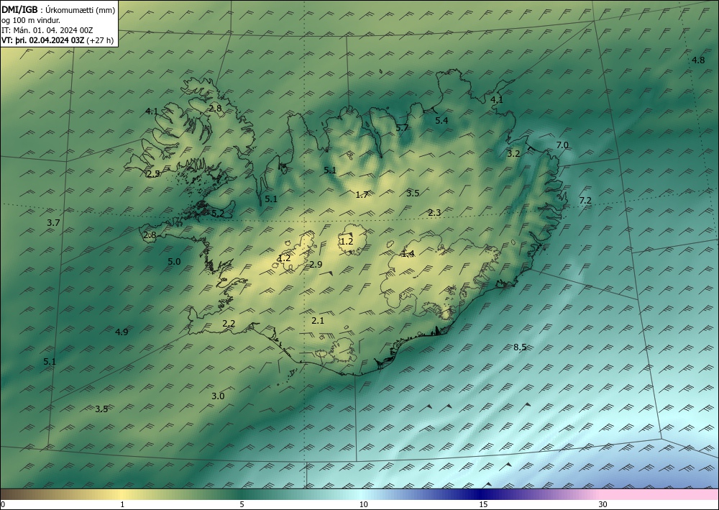Click the 3.2 precipitation value label
This screenshot has height=510, width=719.
tap(513, 154)
